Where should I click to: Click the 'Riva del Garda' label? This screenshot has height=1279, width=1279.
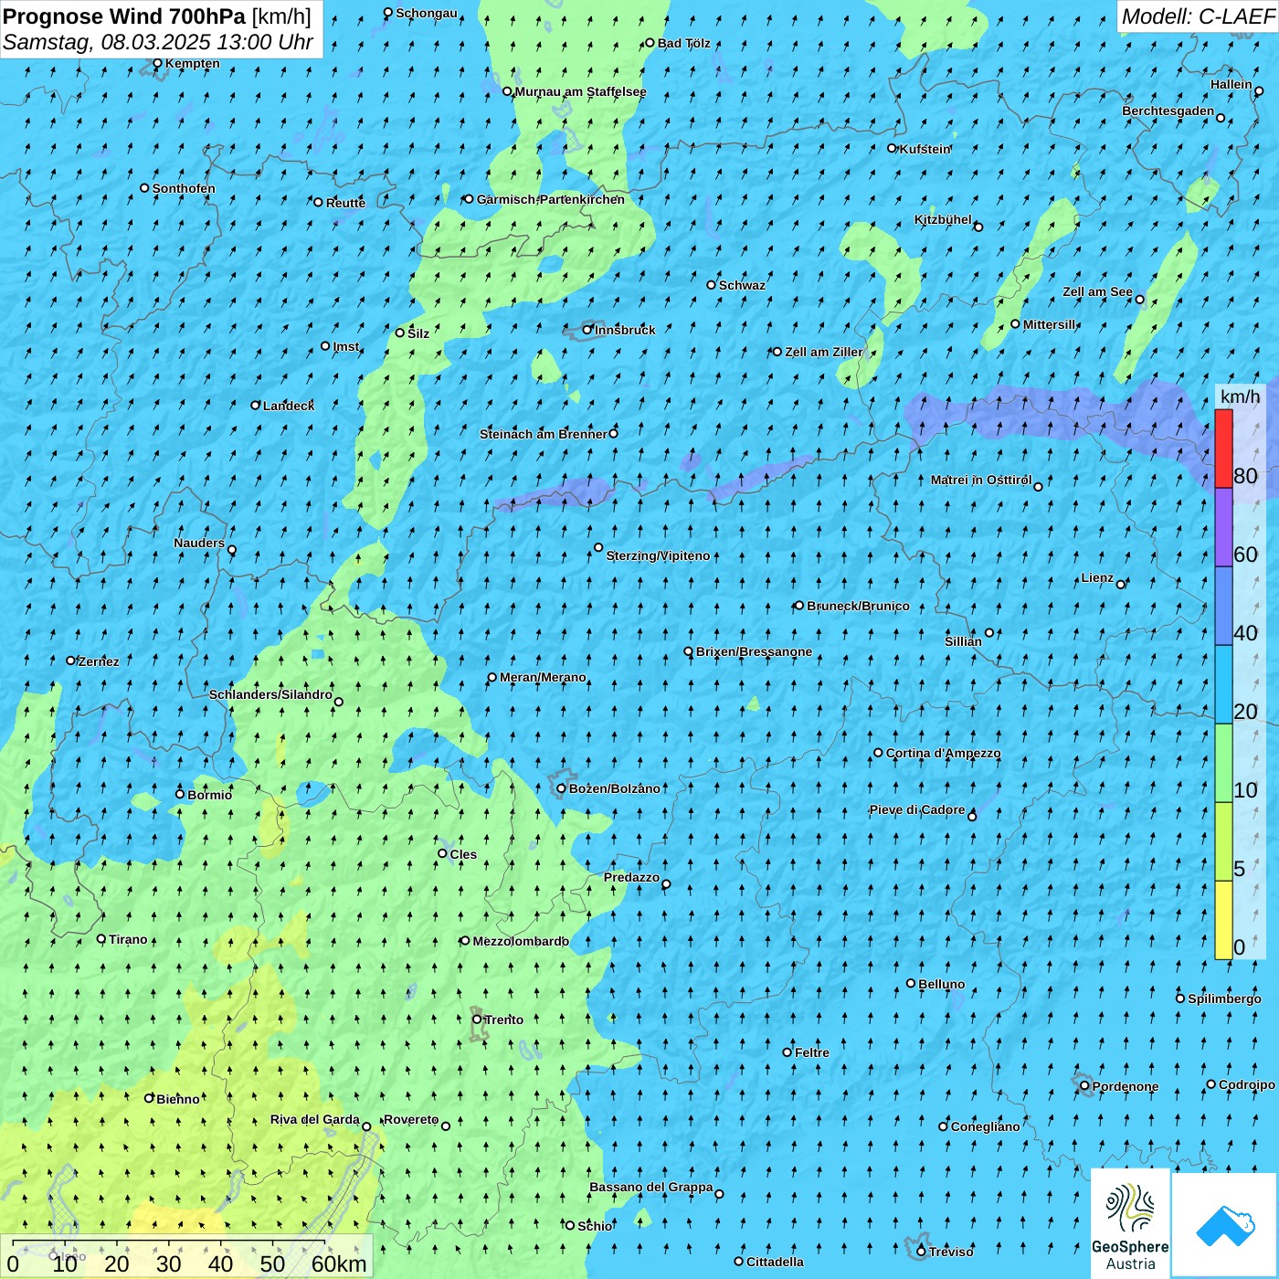(314, 1119)
